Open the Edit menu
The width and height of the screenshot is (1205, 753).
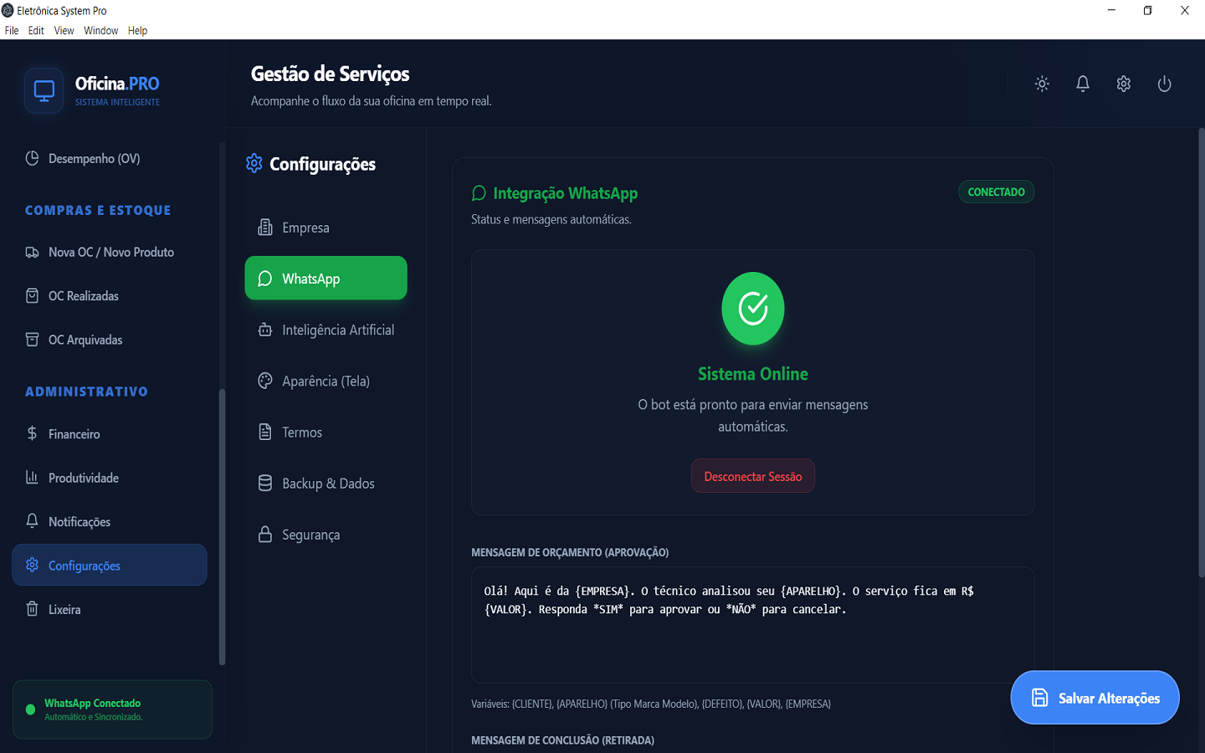click(36, 30)
